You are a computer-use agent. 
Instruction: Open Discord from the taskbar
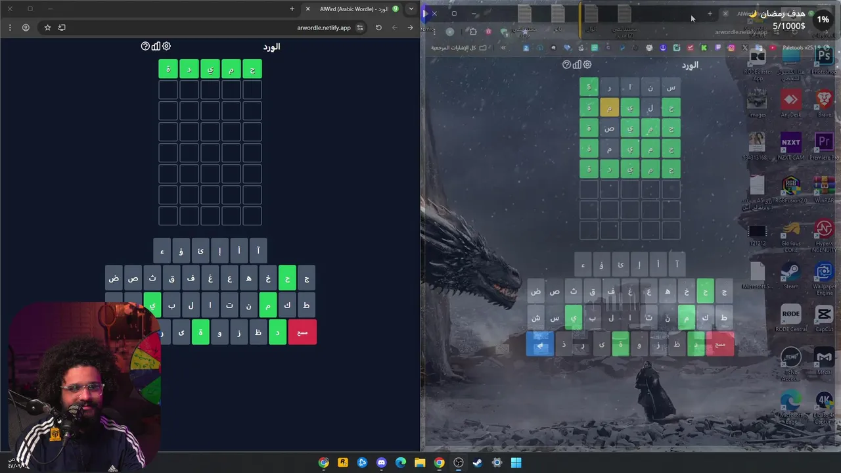click(381, 462)
